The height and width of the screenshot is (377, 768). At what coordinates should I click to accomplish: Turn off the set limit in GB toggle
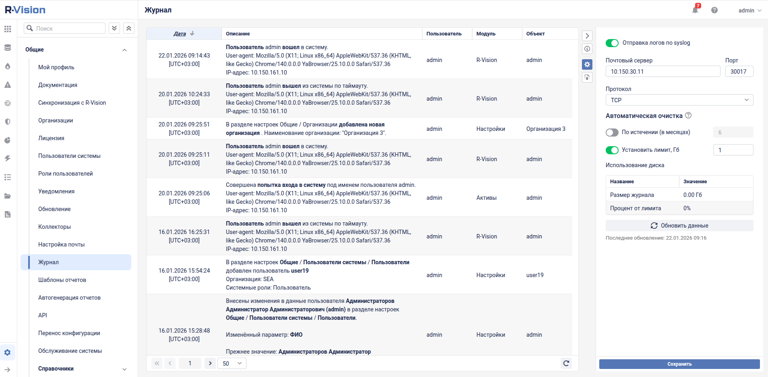612,150
